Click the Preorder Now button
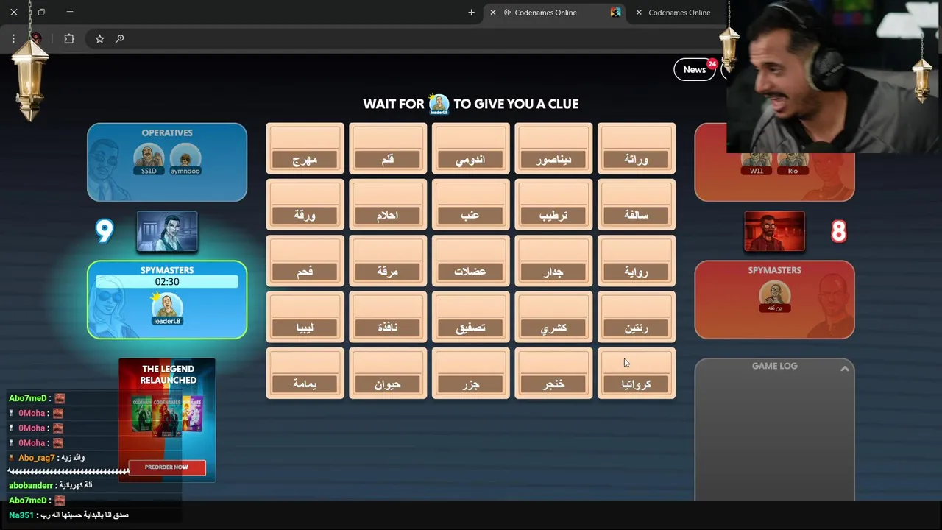The width and height of the screenshot is (942, 530). [167, 467]
